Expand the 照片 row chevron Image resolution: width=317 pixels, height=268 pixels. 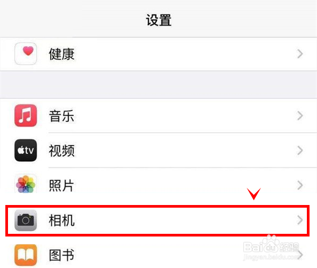pos(300,185)
